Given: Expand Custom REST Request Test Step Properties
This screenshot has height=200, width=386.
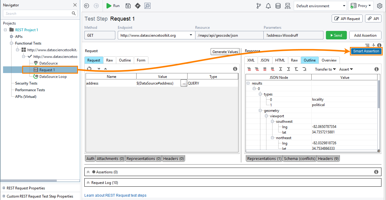Looking at the screenshot, I should coord(3,196).
